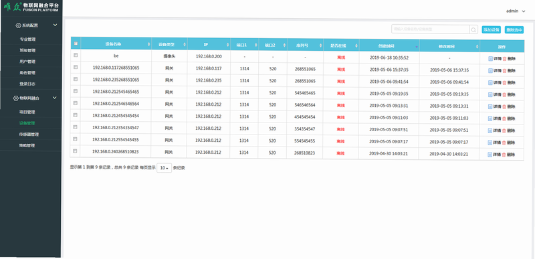Sort by the 端口1 column header
The height and width of the screenshot is (259, 535).
(x=244, y=45)
